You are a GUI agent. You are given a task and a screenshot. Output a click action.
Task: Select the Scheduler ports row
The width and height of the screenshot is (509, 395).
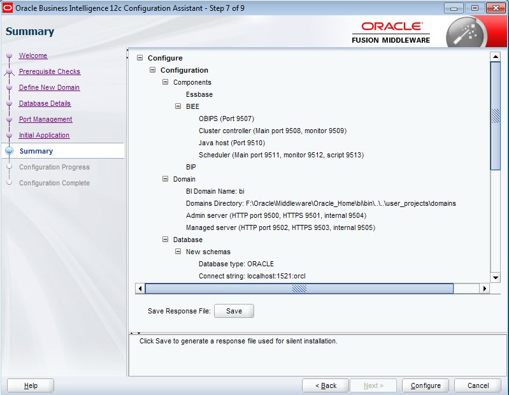(x=281, y=155)
